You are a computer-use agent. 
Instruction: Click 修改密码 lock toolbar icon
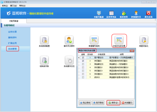click(x=124, y=13)
